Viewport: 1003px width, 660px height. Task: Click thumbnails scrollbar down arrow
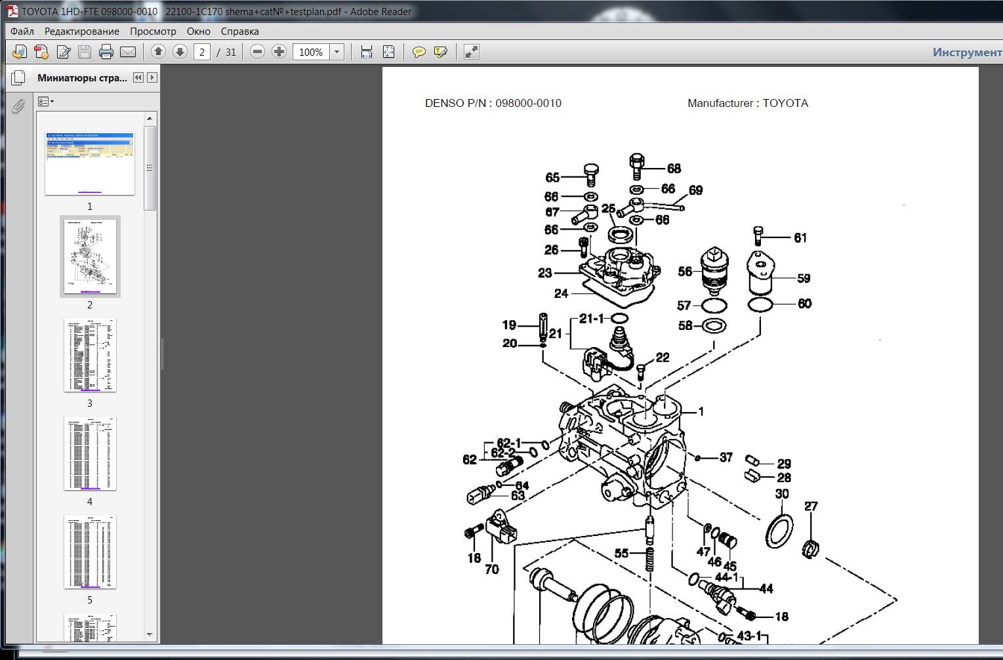coord(150,634)
